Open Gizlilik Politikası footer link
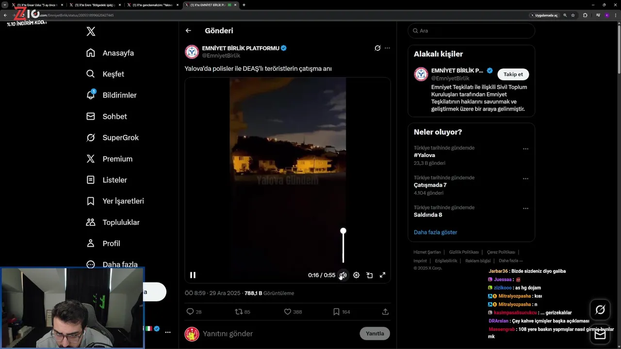Image resolution: width=621 pixels, height=349 pixels. pos(464,252)
